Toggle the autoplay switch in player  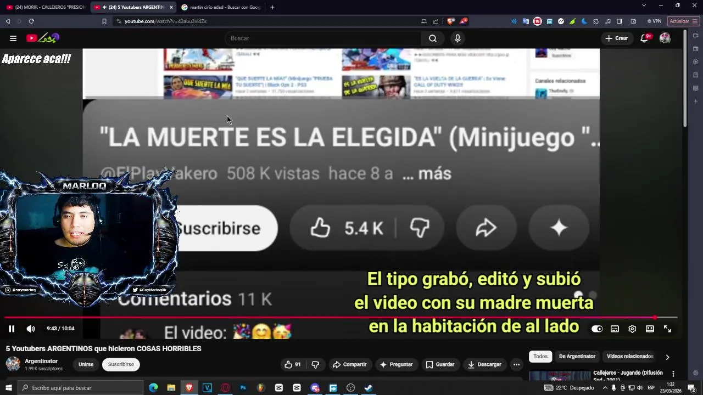[x=597, y=329]
